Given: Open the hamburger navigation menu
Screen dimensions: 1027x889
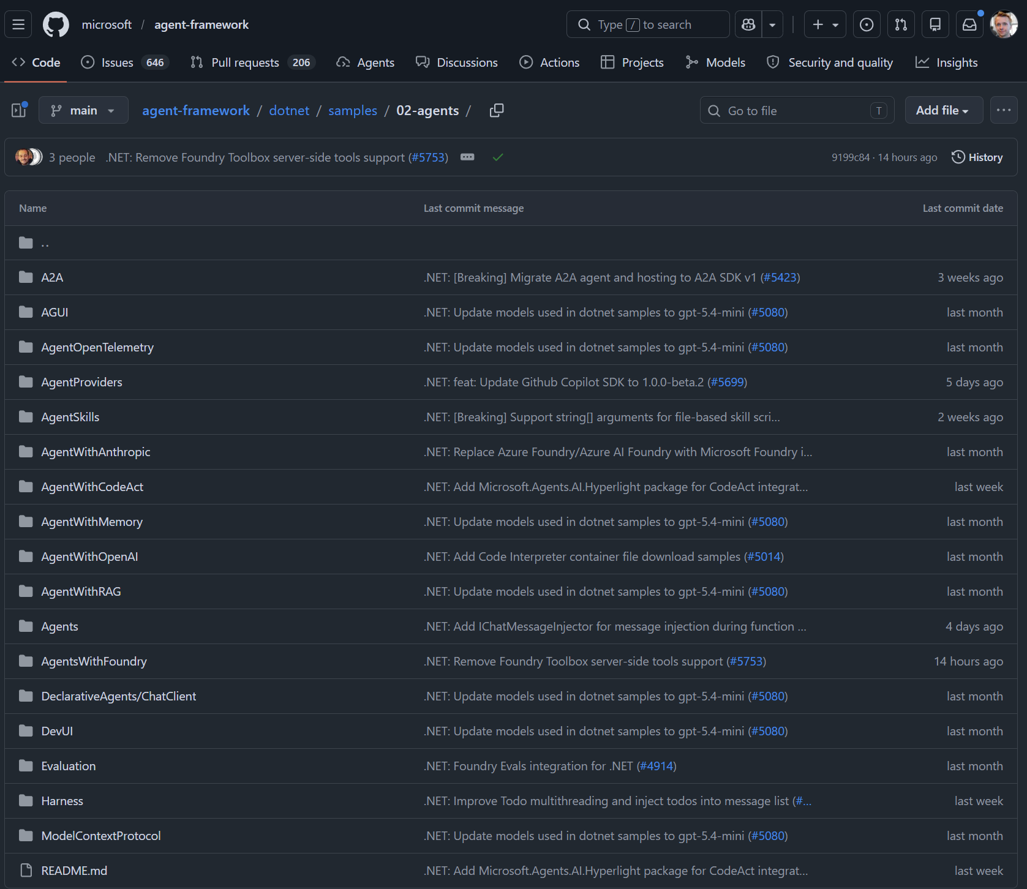Looking at the screenshot, I should tap(18, 24).
